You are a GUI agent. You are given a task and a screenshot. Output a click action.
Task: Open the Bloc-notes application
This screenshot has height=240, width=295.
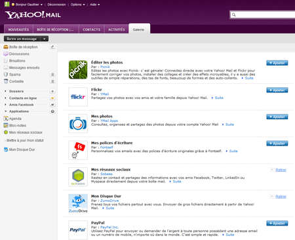18,125
